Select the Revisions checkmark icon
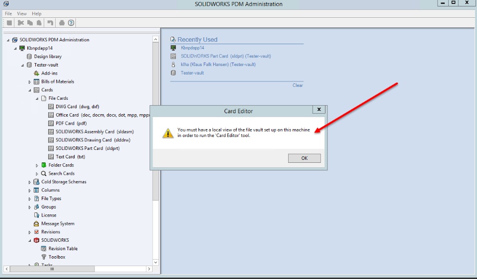 pos(36,232)
